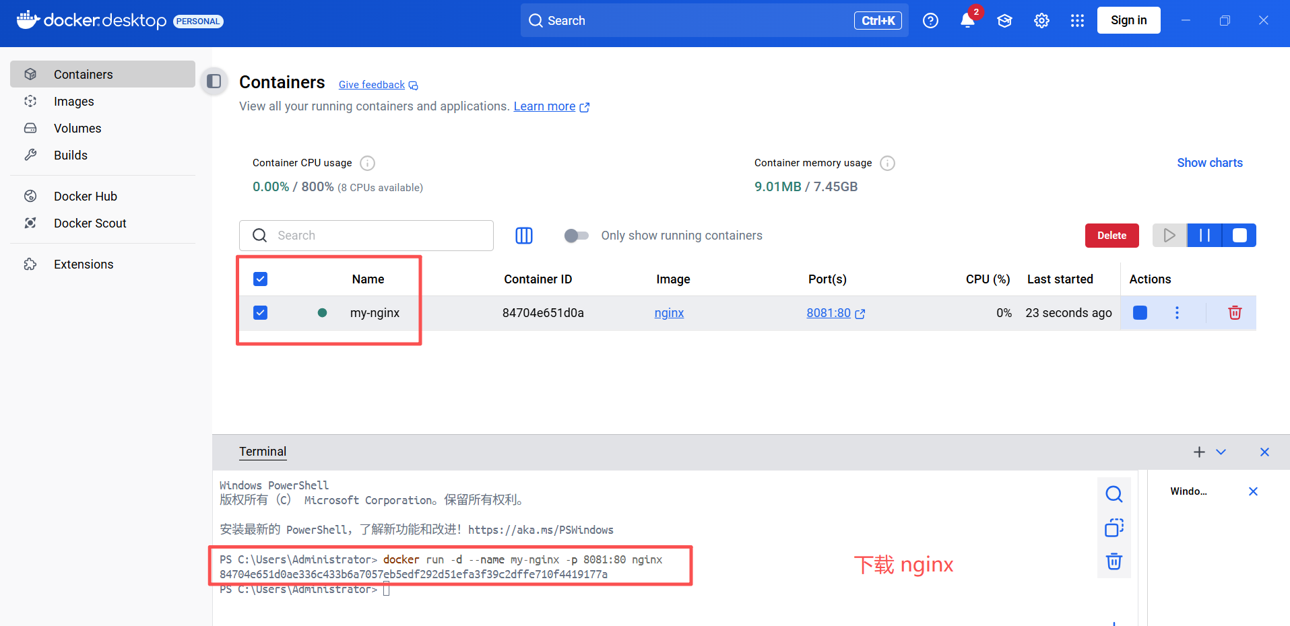Viewport: 1290px width, 626px height.
Task: Sort by Container ID column header
Action: pyautogui.click(x=538, y=279)
